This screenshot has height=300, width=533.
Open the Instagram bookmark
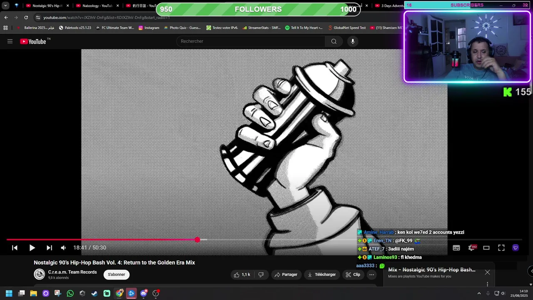tap(149, 28)
